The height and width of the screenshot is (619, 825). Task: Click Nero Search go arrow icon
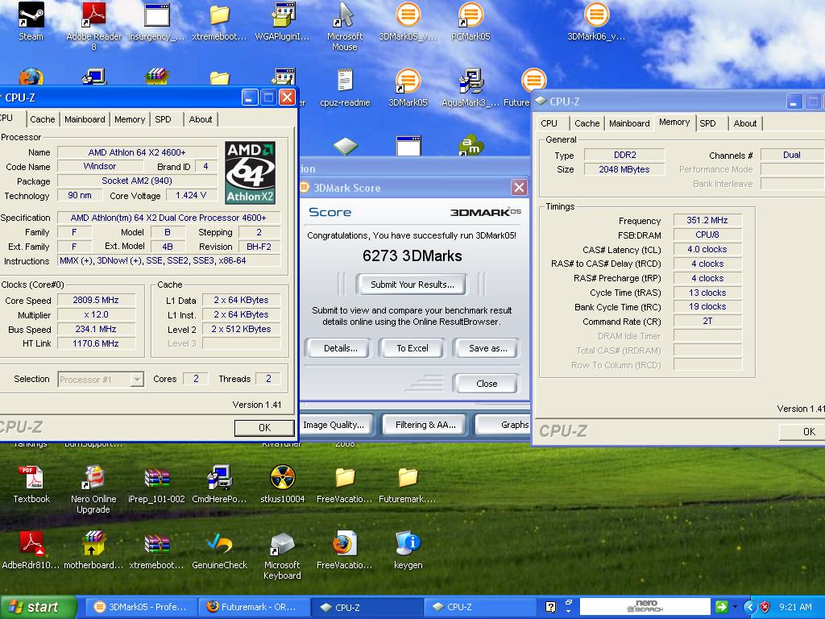tap(721, 606)
